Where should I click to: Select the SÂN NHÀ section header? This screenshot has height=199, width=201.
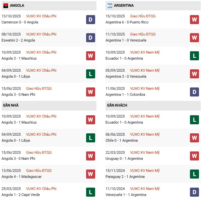coord(11,105)
